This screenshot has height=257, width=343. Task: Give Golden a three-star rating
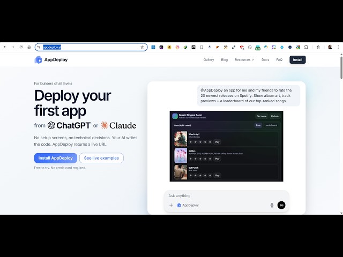pos(200,158)
